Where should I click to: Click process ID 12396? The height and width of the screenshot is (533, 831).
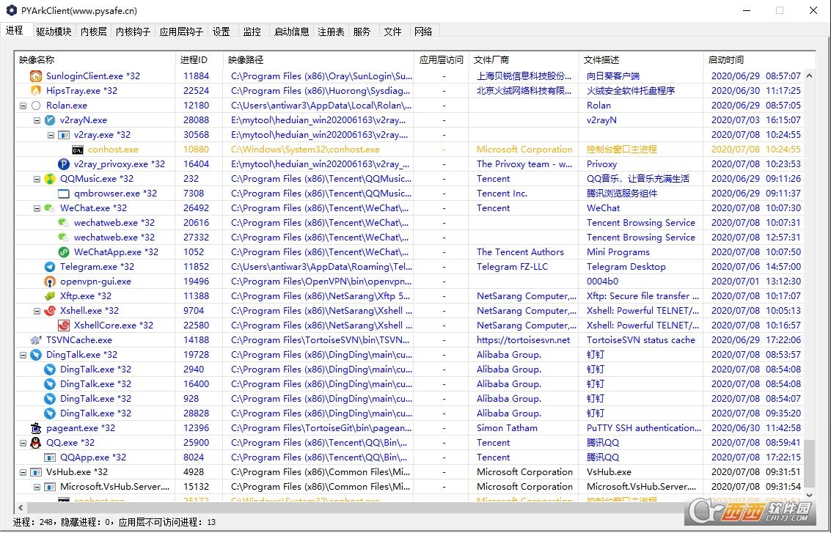(196, 428)
